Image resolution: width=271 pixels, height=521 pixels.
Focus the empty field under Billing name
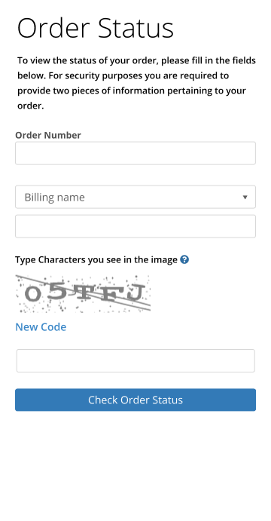(135, 226)
